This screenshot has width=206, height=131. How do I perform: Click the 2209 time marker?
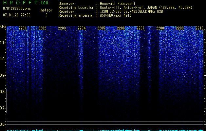click(180, 28)
